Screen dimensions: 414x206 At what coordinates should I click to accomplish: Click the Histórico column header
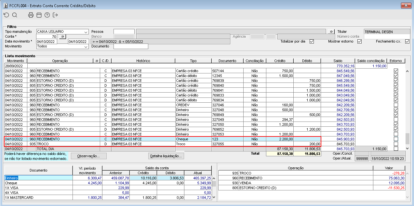click(143, 61)
